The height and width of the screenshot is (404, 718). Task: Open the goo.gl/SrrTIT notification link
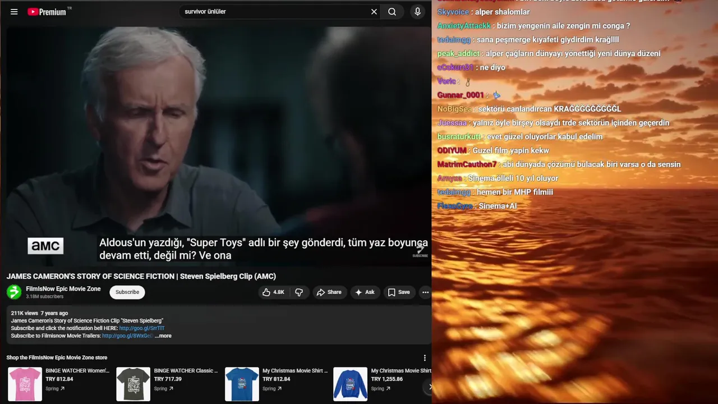[142, 328]
